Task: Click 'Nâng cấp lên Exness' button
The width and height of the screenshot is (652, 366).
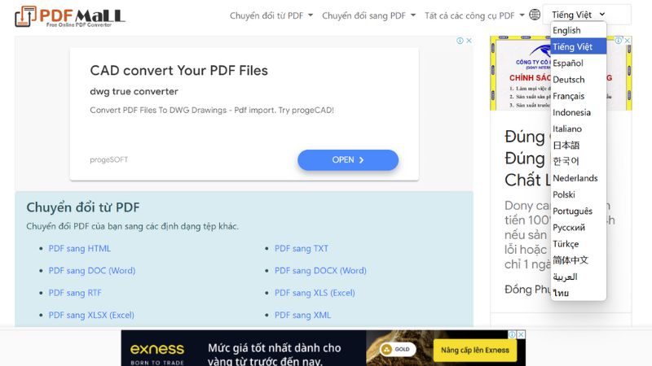Action: click(x=475, y=351)
